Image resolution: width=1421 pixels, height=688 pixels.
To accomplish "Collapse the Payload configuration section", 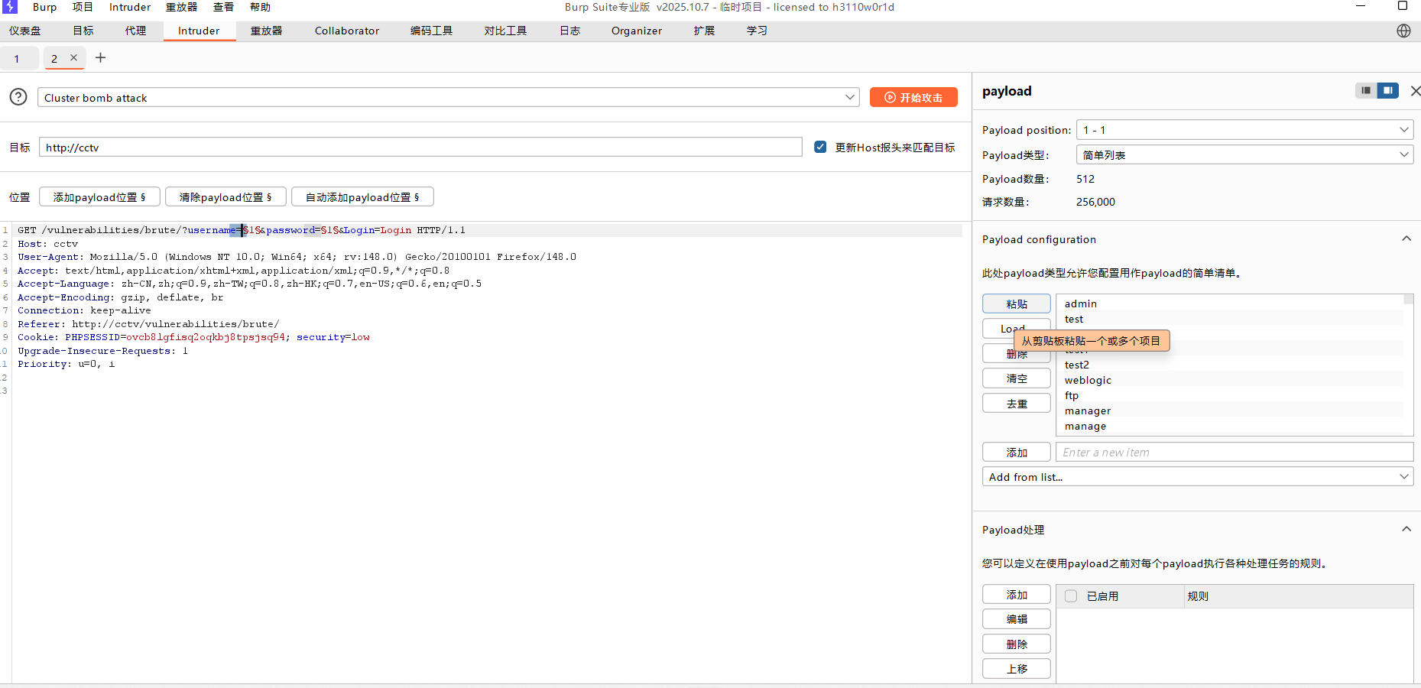I will (1406, 239).
